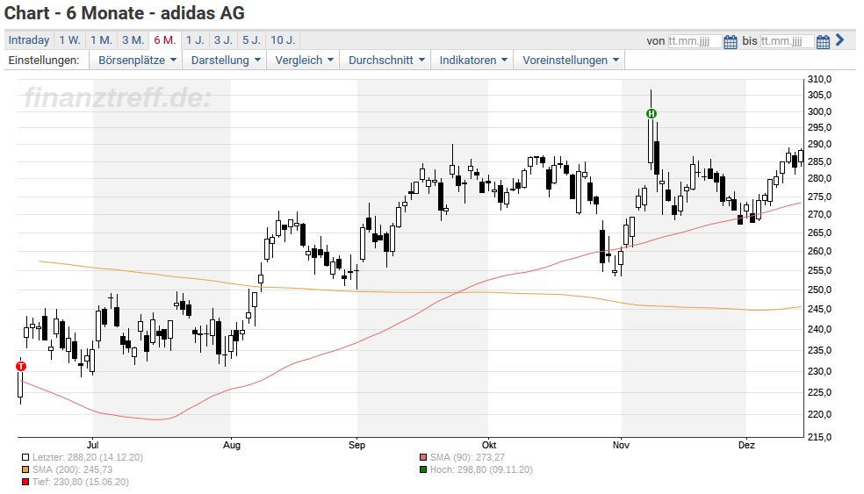Click the 310,0 y-axis price label
864x494 pixels.
coord(820,79)
